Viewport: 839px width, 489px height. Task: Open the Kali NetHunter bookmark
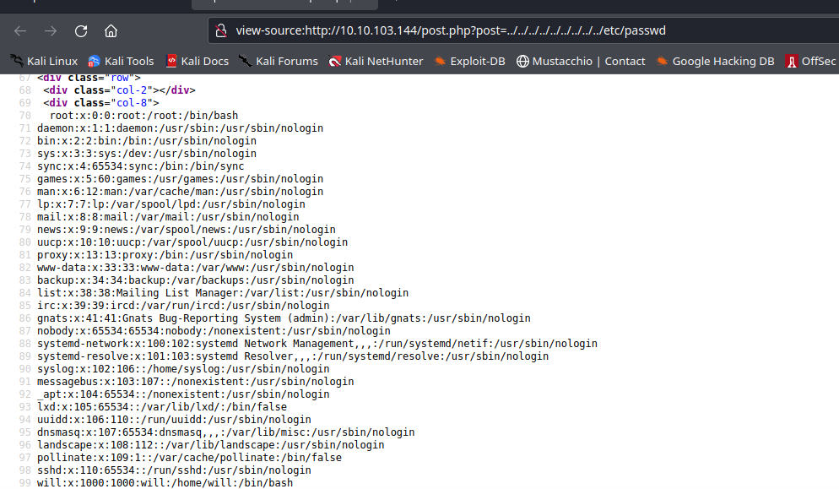click(376, 61)
